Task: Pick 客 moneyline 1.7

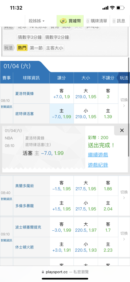Action: click(x=108, y=227)
